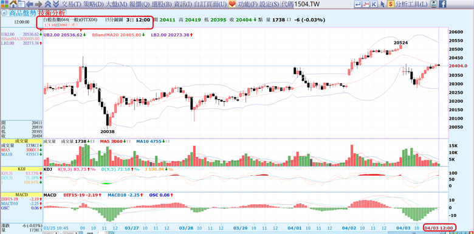Open the red line trend chart icon
474x234 pixels.
point(366,4)
